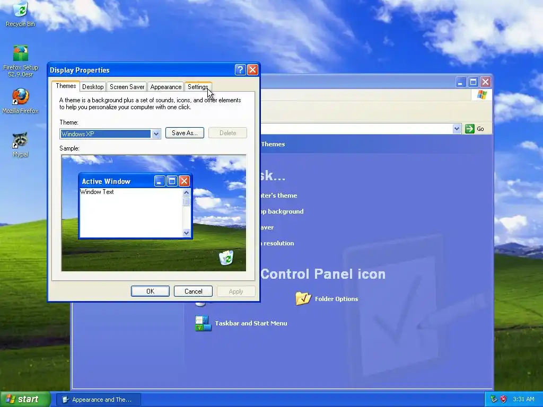Click the Folder Options link text
The height and width of the screenshot is (407, 543).
pos(336,299)
